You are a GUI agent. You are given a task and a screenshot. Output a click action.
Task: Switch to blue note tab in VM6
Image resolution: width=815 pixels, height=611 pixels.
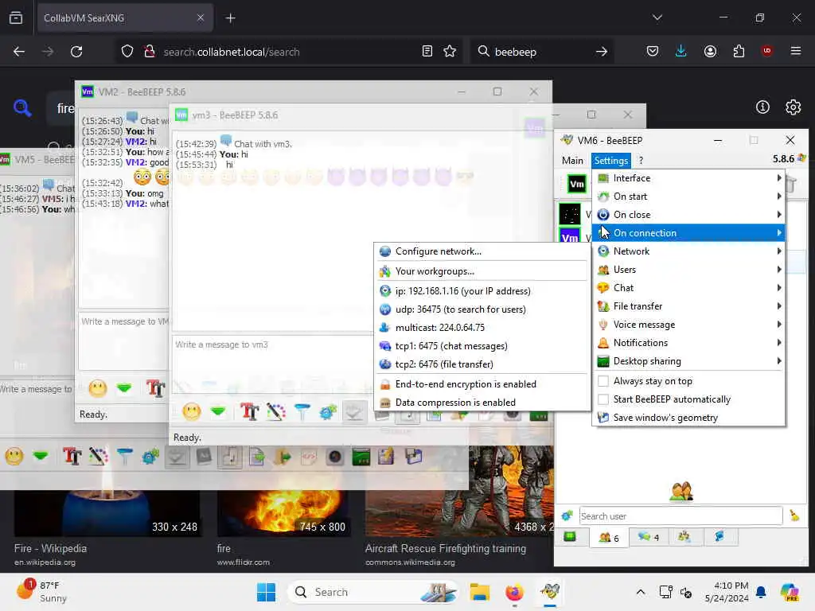(719, 537)
